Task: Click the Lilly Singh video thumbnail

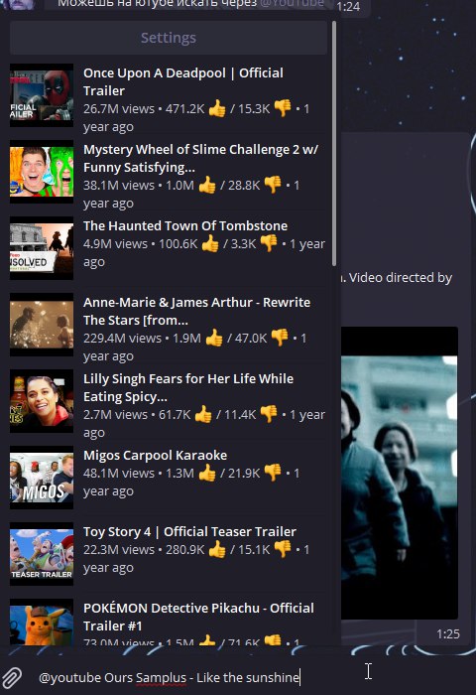Action: [42, 401]
